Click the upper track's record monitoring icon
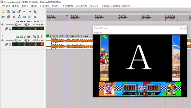 point(6,29)
